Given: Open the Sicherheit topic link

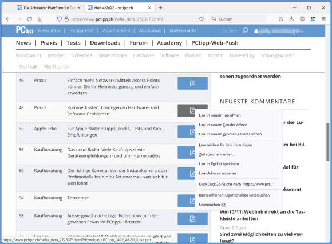Looking at the screenshot, I should click(81, 55).
